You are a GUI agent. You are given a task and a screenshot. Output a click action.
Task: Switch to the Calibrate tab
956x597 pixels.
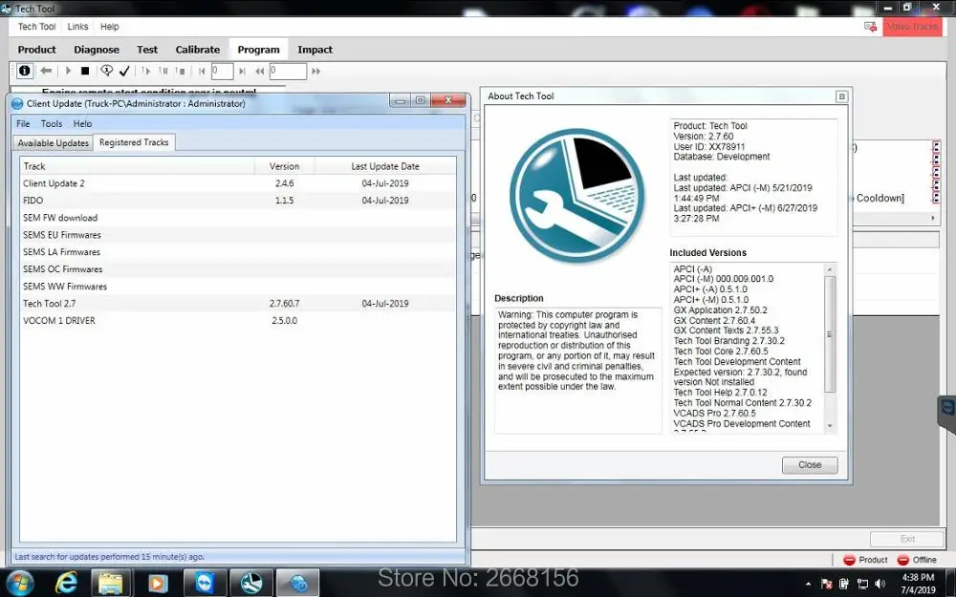coord(198,50)
